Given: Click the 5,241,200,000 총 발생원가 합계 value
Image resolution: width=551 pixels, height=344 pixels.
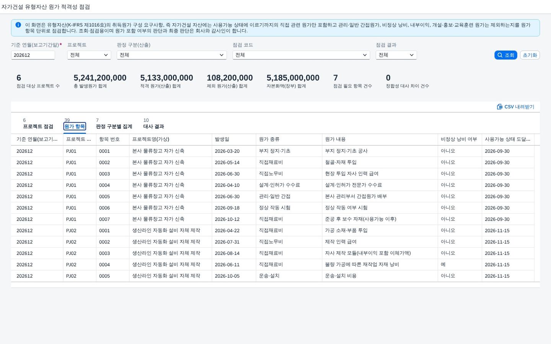Looking at the screenshot, I should (100, 78).
